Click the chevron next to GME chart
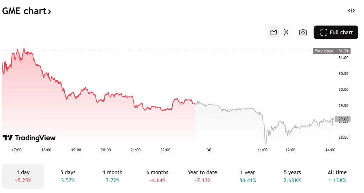Image resolution: width=364 pixels, height=193 pixels. click(49, 11)
